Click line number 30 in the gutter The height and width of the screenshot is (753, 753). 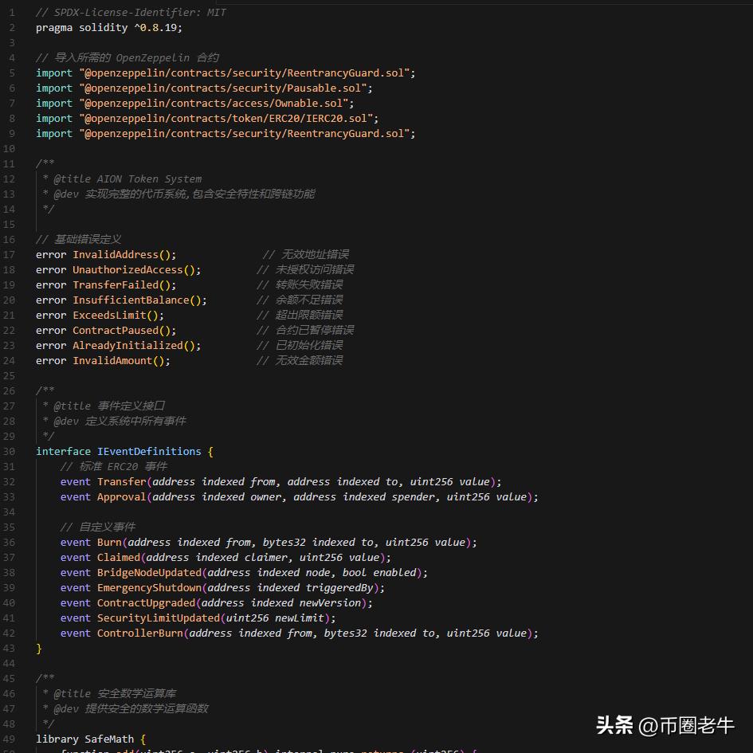tap(9, 452)
